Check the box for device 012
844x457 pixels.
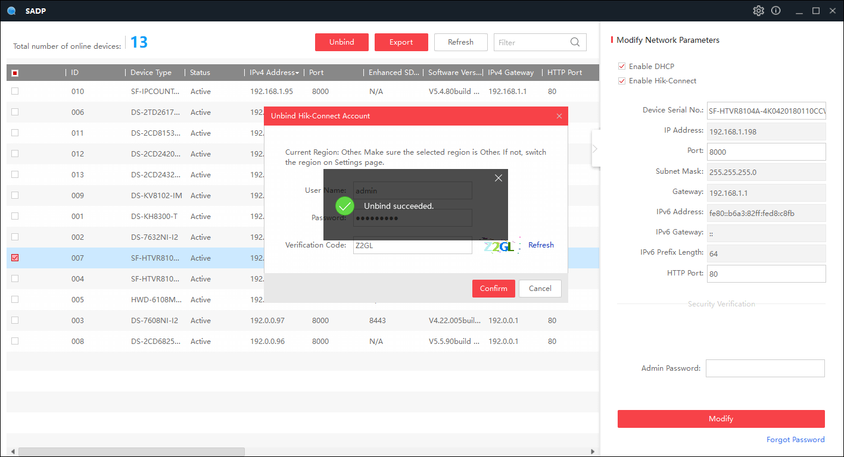(x=15, y=154)
